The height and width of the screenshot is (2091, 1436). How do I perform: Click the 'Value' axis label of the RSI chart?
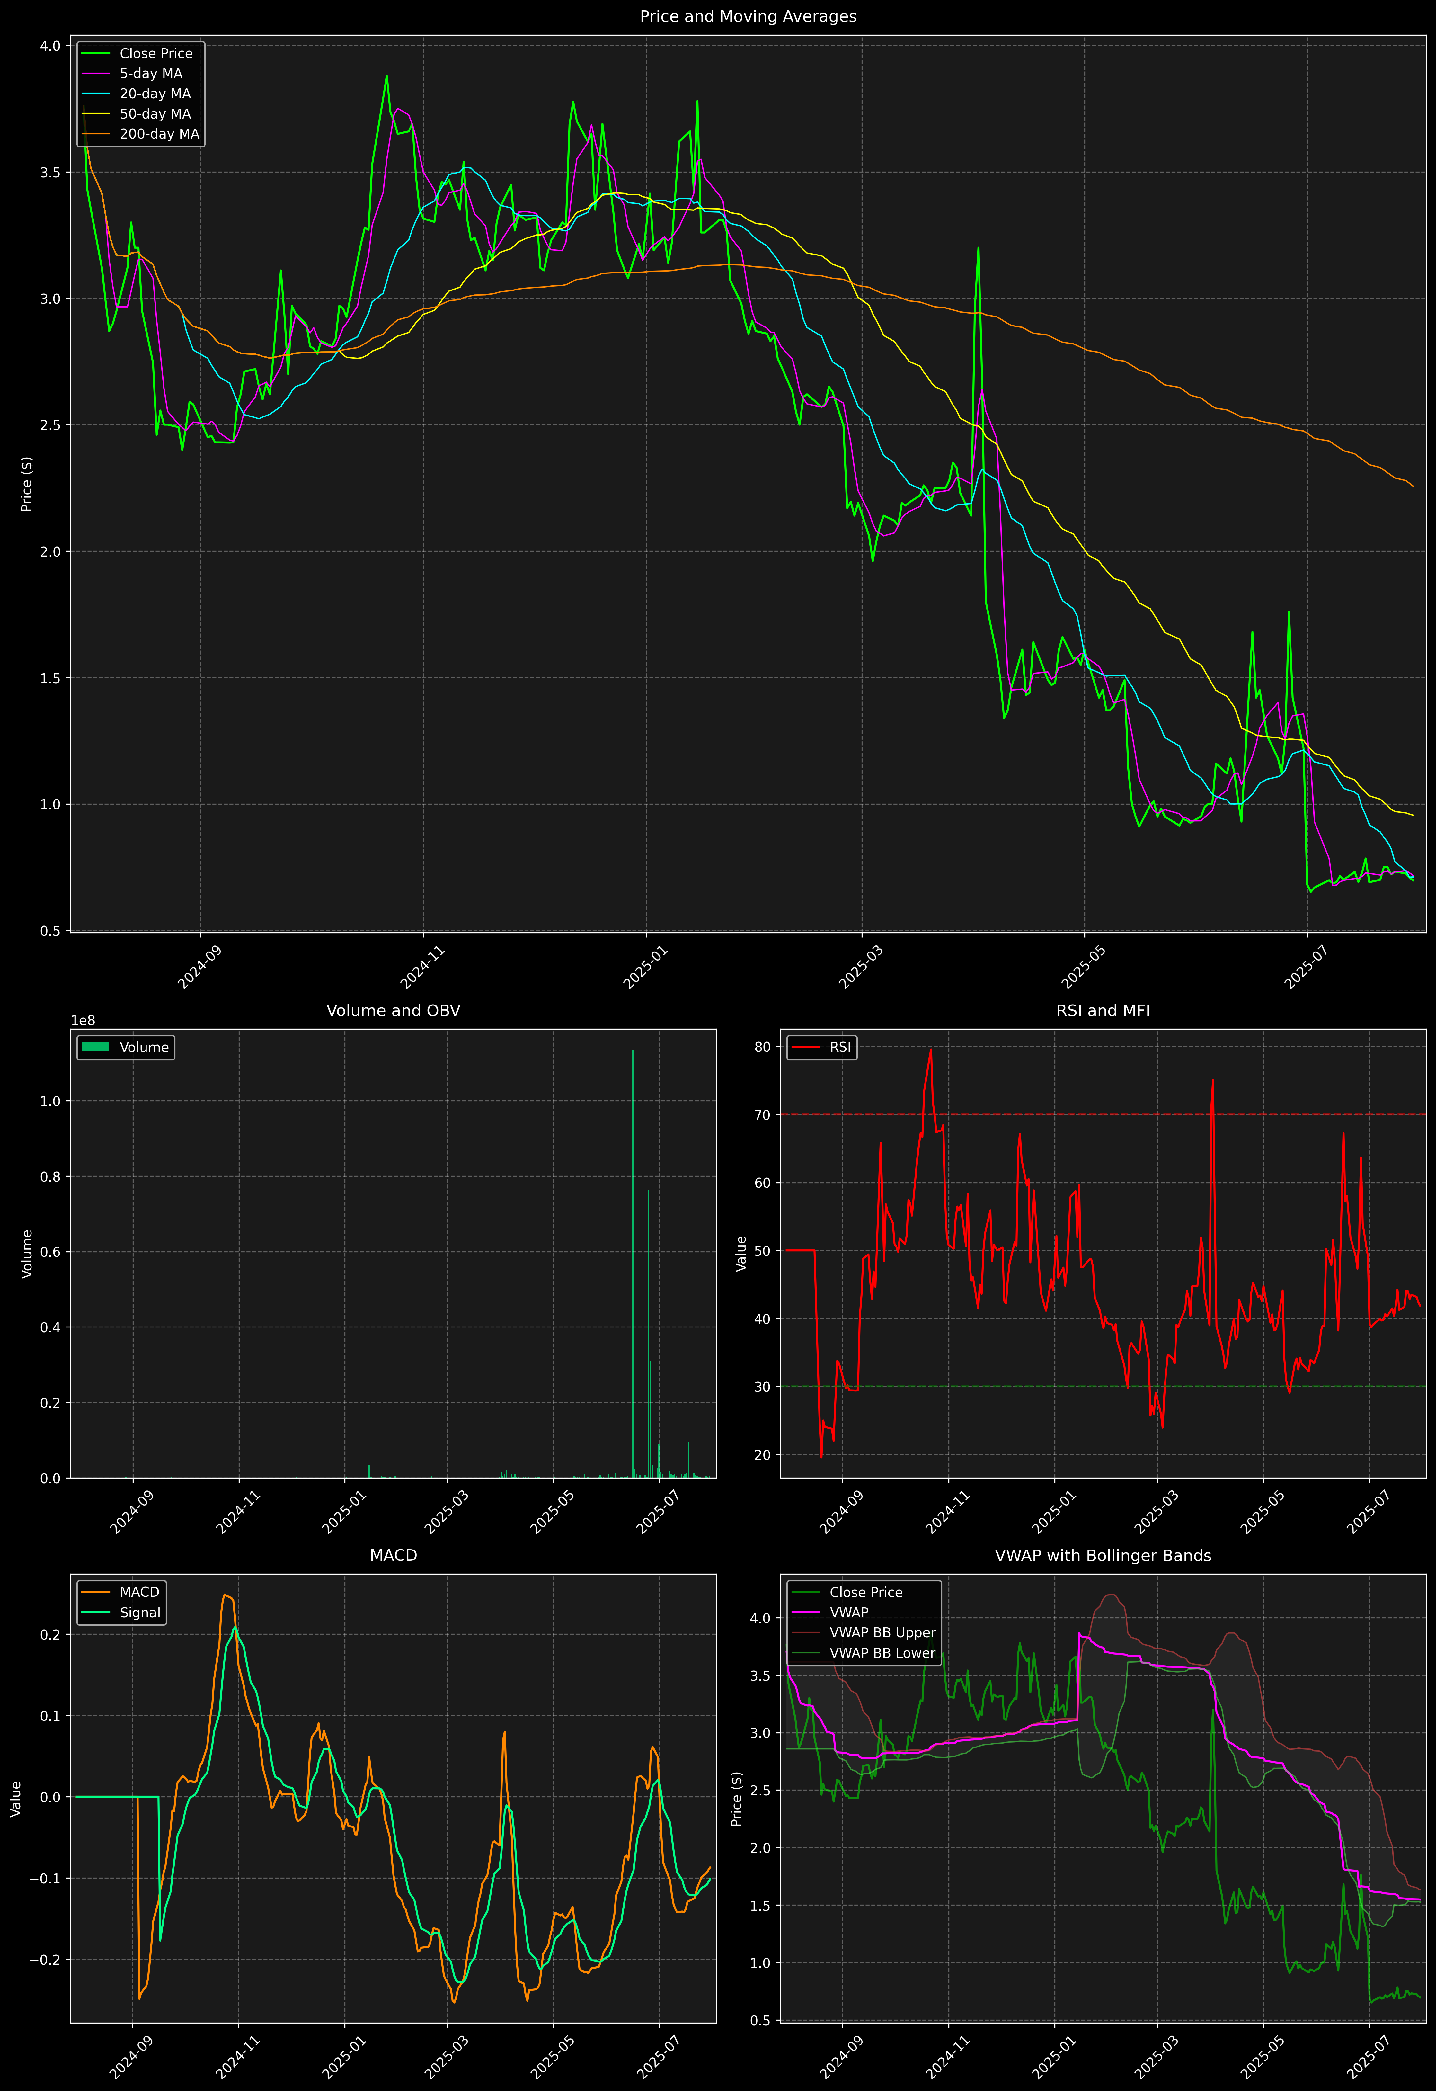[741, 1253]
